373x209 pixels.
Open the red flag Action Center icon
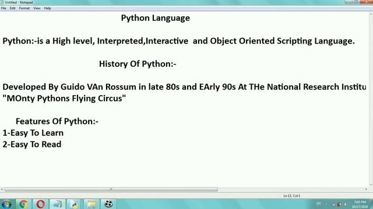coord(339,204)
